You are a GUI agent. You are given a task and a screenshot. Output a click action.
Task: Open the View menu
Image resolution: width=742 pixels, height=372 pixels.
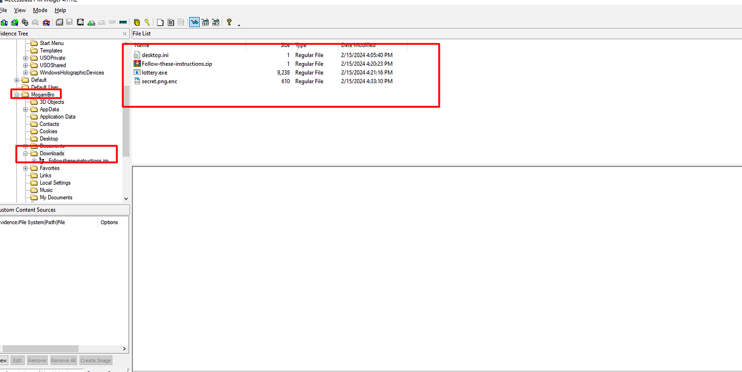20,10
